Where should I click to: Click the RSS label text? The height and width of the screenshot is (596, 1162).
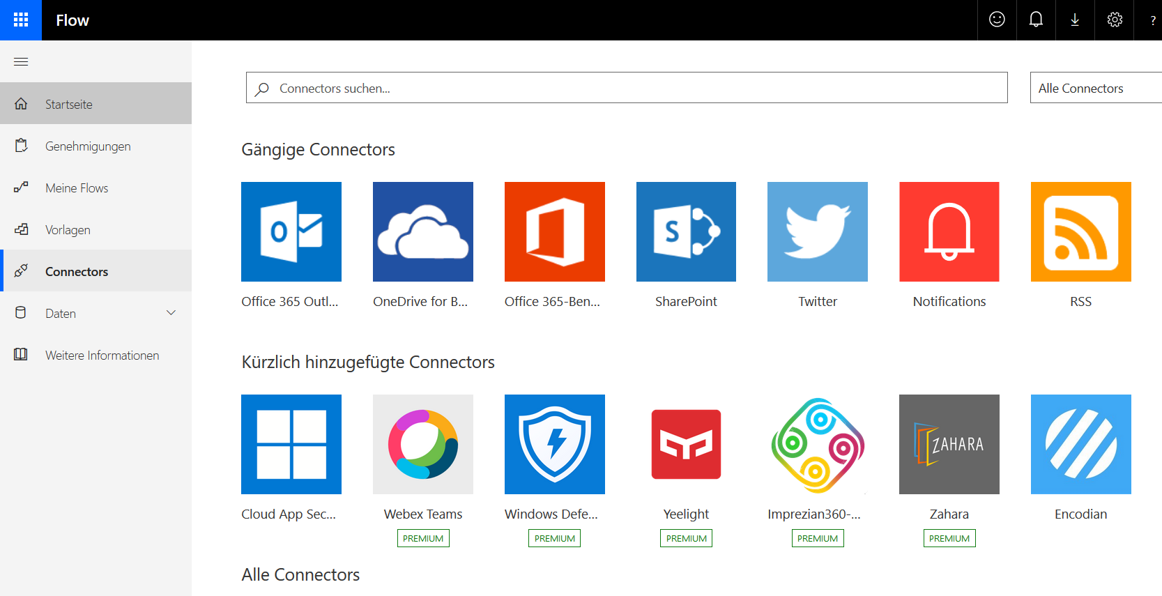[1081, 301]
